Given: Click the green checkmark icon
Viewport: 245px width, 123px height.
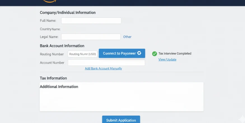Looking at the screenshot, I should pos(154,54).
